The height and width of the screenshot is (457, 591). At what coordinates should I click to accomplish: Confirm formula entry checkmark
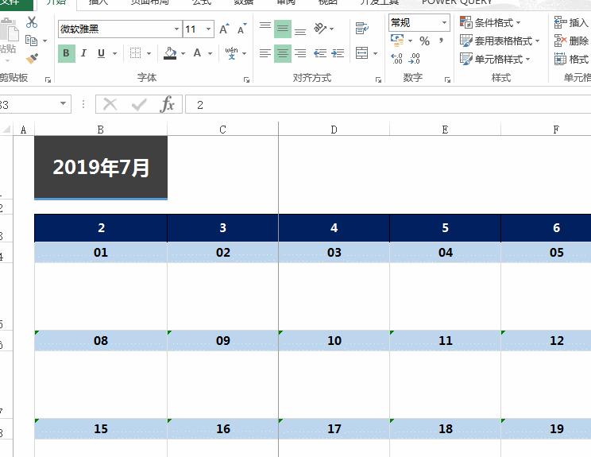tap(139, 104)
